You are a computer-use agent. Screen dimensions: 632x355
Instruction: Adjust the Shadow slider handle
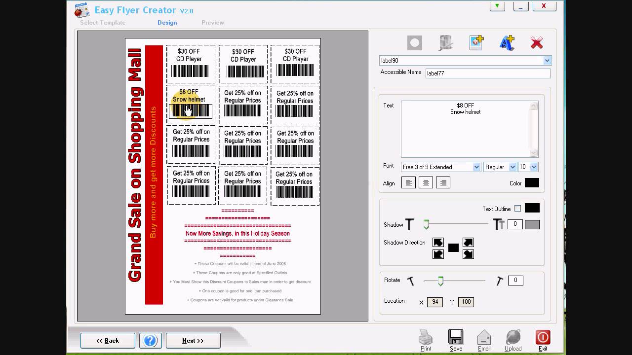pyautogui.click(x=426, y=225)
